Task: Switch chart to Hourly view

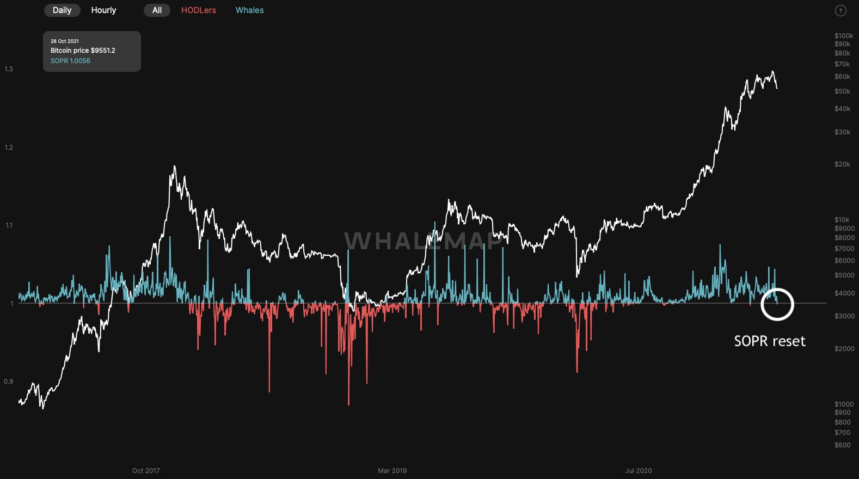Action: (x=103, y=10)
